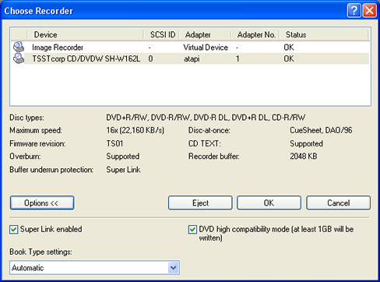Select the Image Recorder row text
Viewport: 380px width, 282px height.
click(58, 48)
